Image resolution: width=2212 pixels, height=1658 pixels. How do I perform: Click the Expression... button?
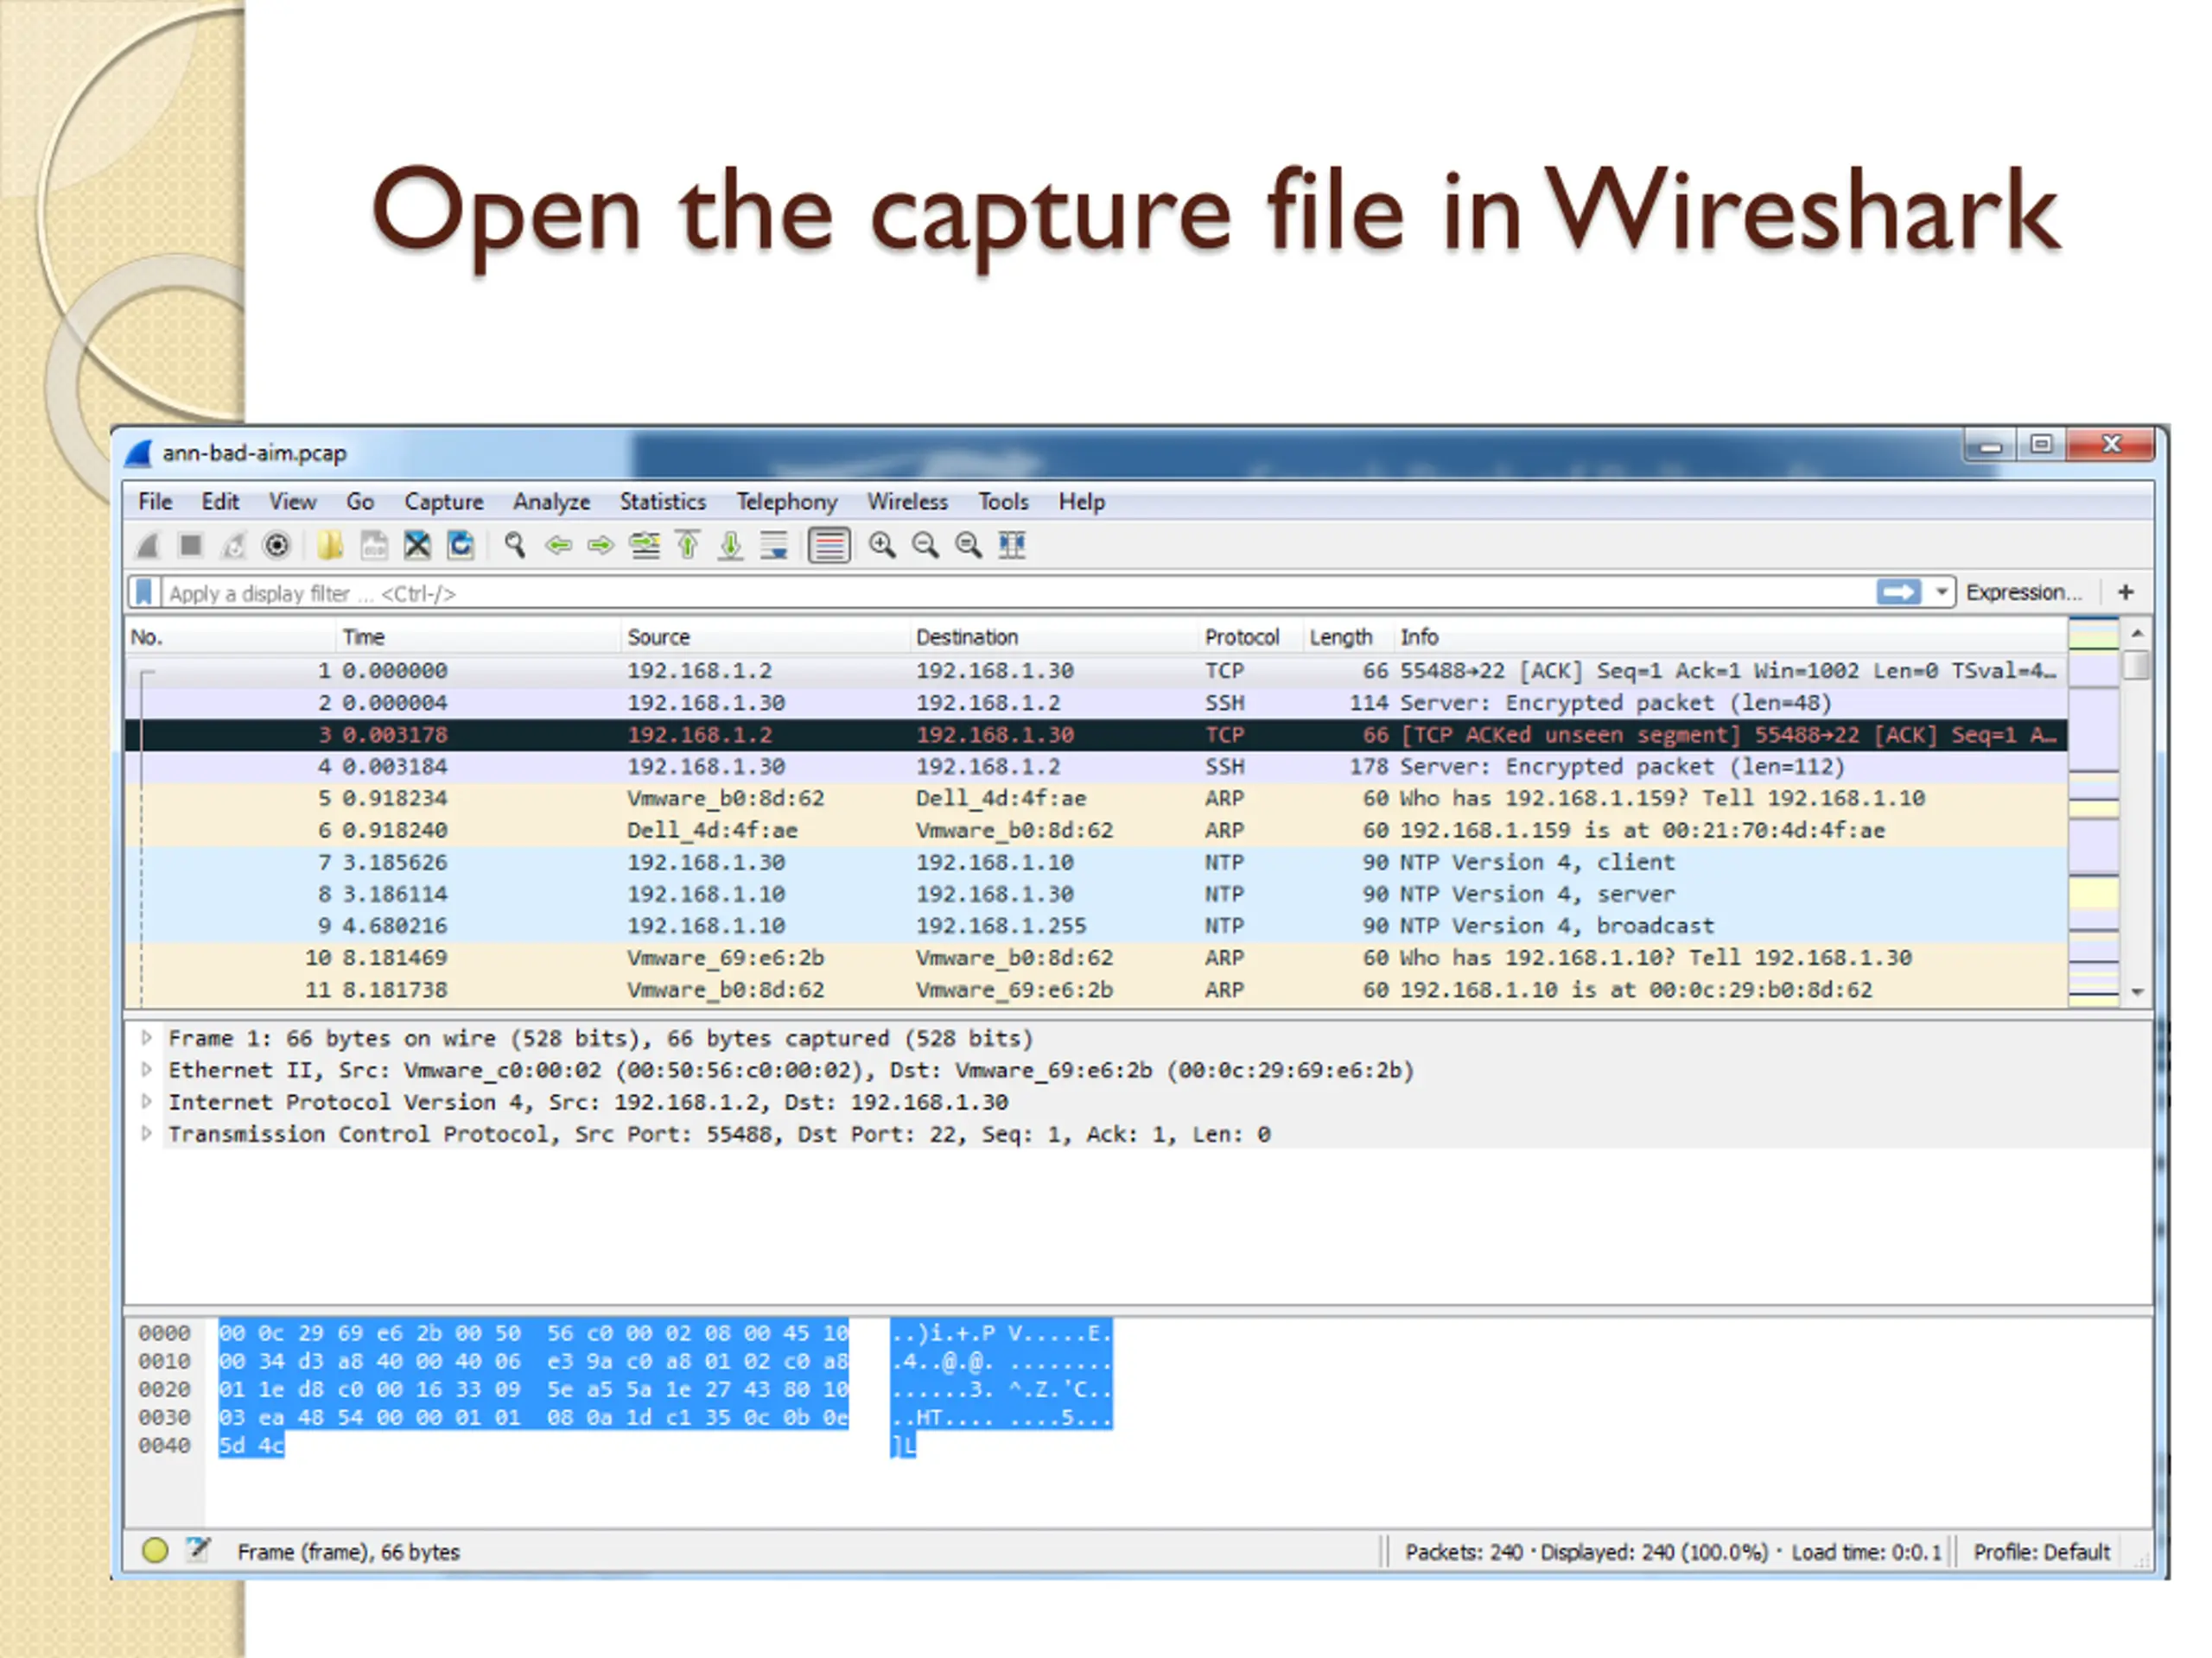pyautogui.click(x=2024, y=592)
